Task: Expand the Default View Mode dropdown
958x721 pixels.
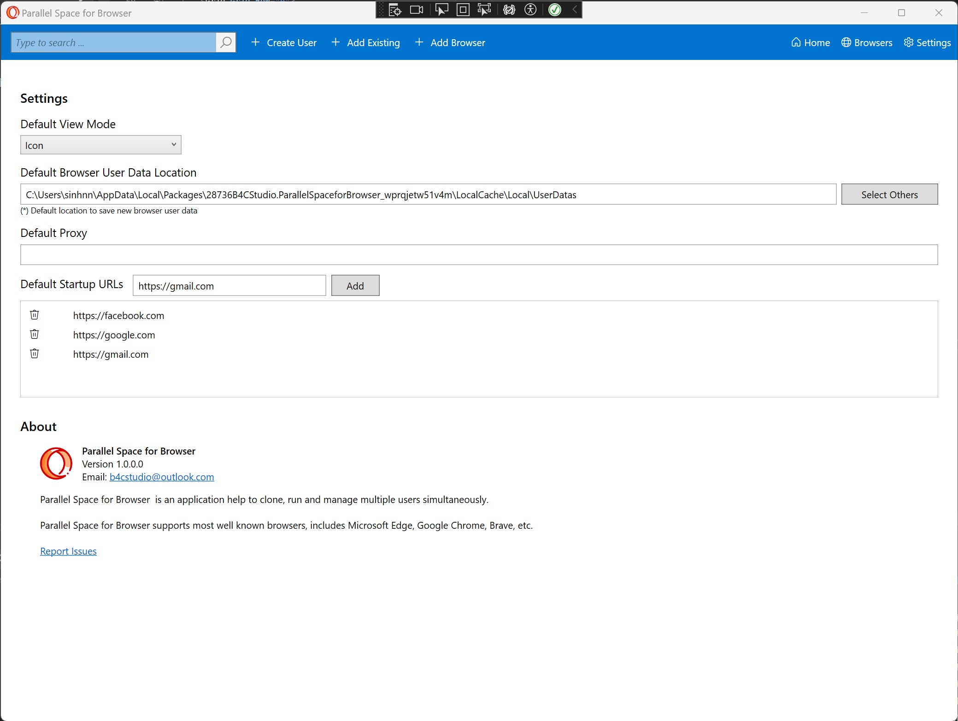Action: tap(100, 145)
